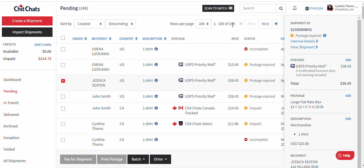Click USPS logo in the $15.64 row

coord(181,65)
